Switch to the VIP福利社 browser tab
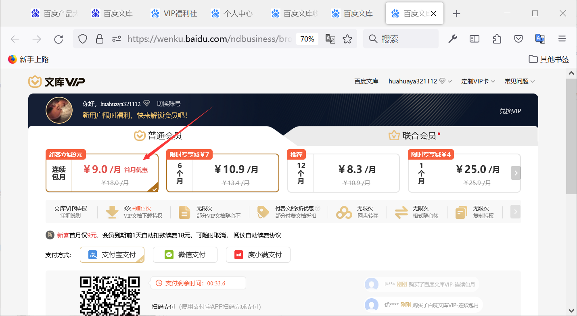The height and width of the screenshot is (316, 577). (174, 13)
